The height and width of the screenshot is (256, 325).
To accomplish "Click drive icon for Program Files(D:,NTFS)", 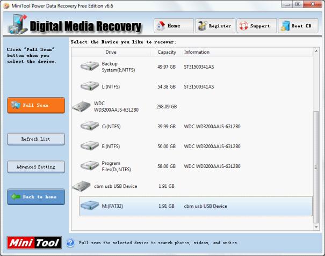I will [90, 166].
